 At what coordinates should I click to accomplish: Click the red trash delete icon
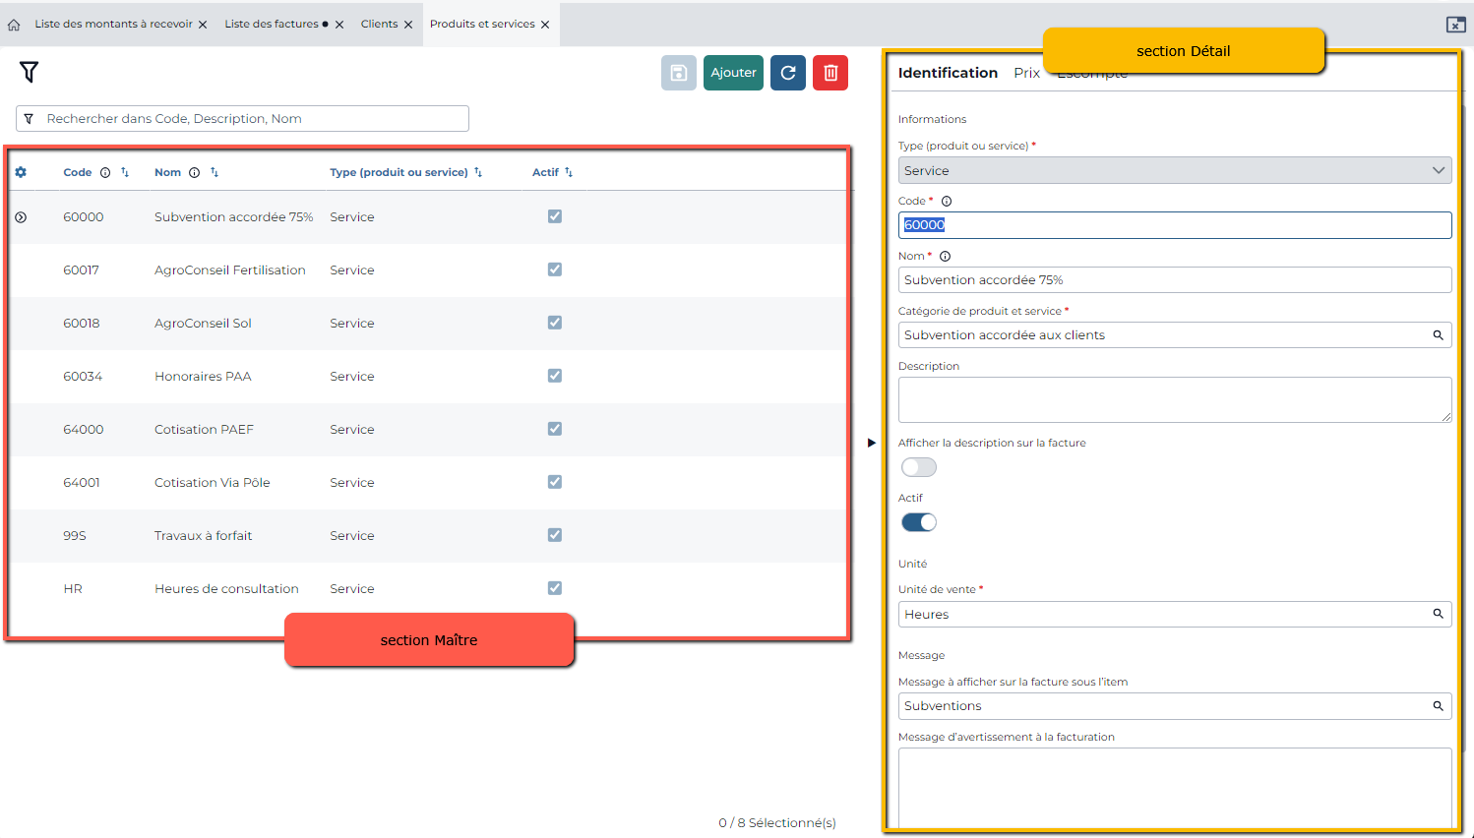(830, 73)
